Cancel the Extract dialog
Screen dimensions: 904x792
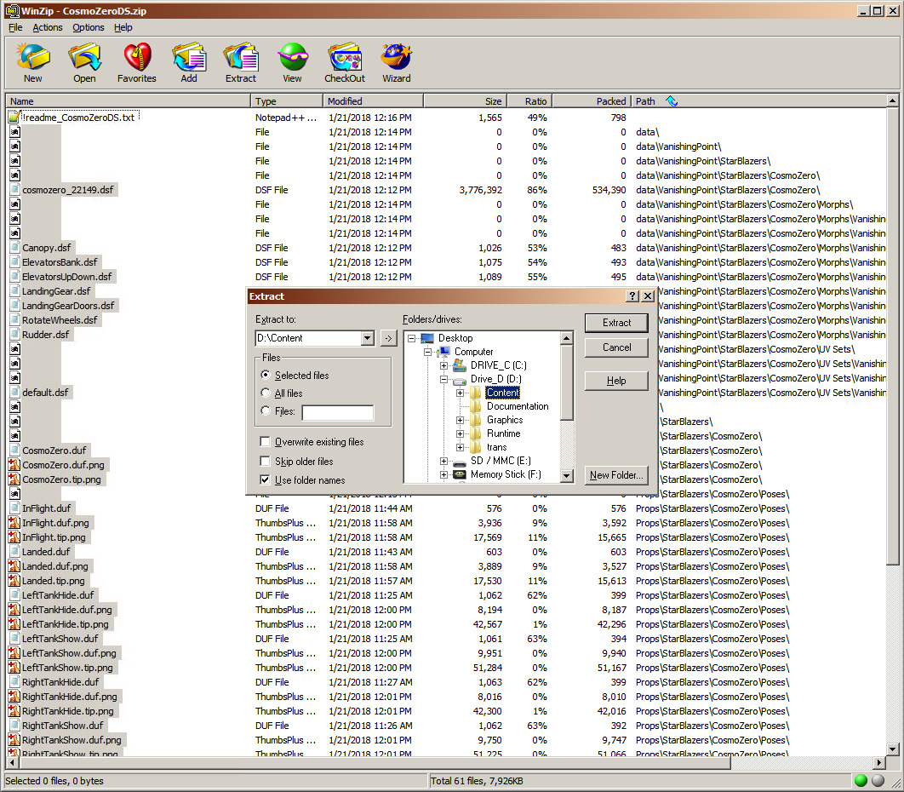[616, 347]
